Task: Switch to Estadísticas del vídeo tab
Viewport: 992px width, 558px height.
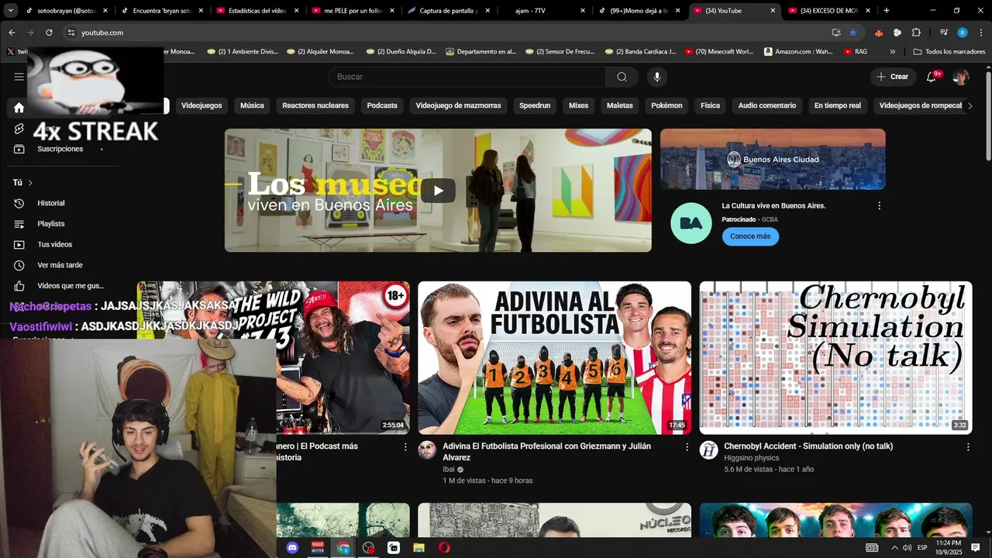Action: pyautogui.click(x=256, y=11)
